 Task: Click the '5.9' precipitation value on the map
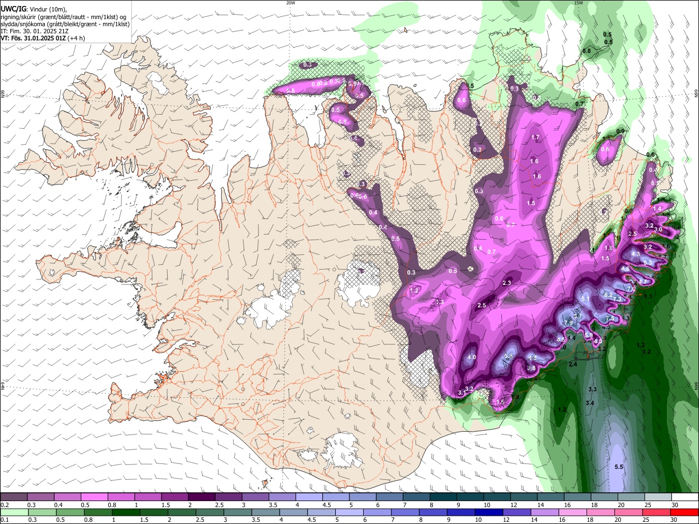[x=589, y=335]
